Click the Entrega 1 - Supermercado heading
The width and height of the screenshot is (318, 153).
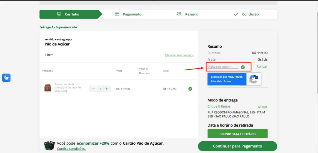point(58,27)
